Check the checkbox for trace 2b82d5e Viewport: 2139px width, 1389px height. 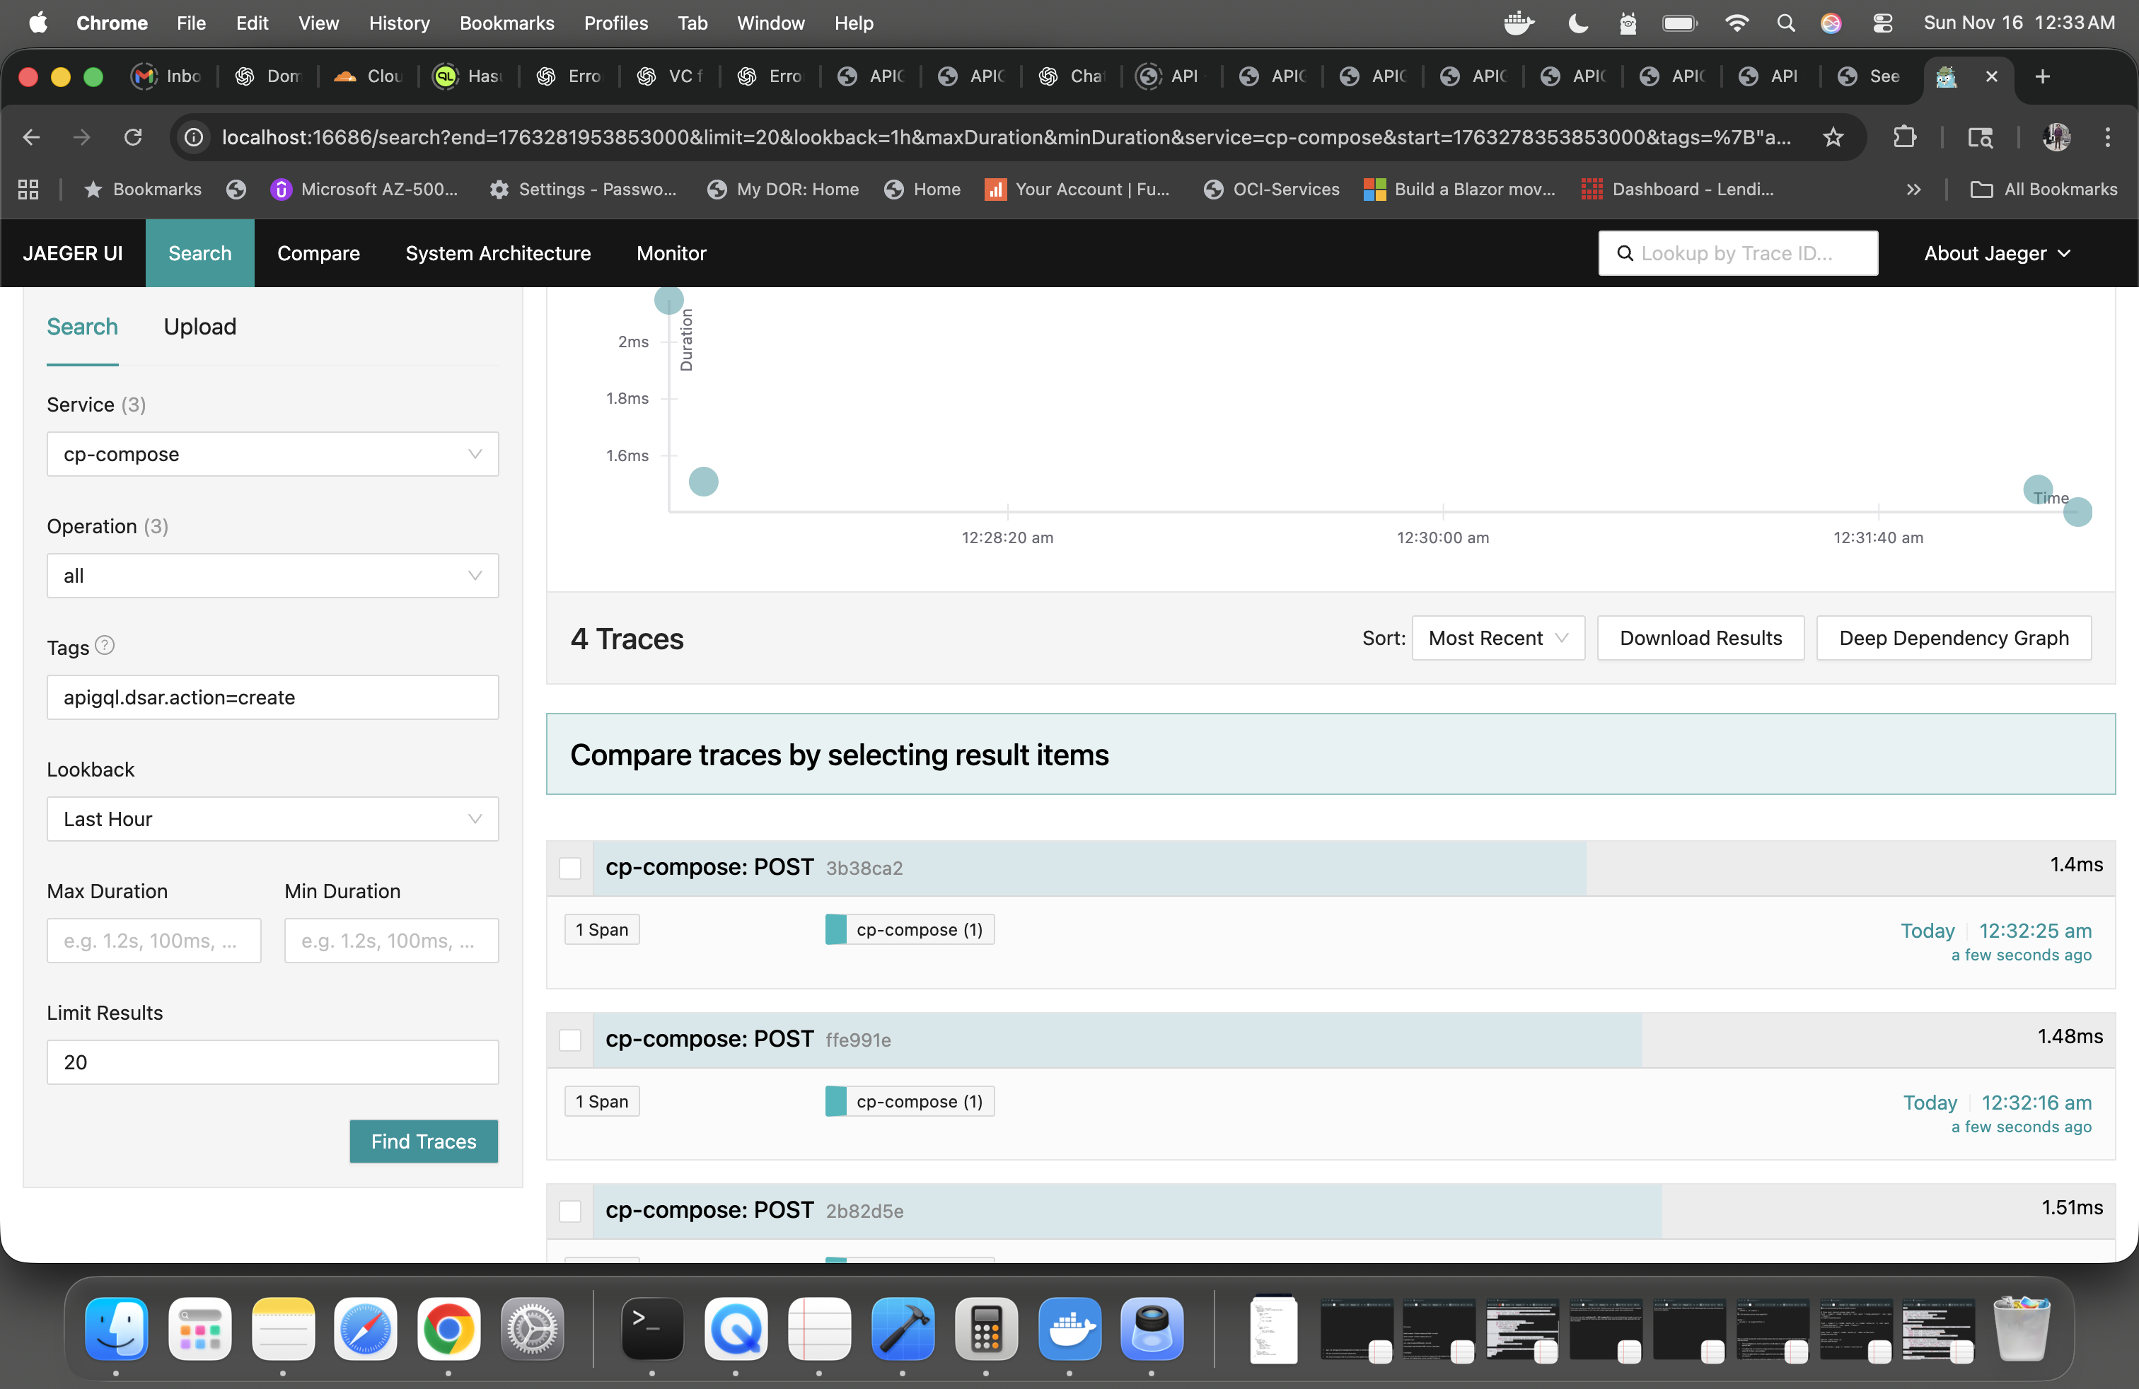[571, 1211]
